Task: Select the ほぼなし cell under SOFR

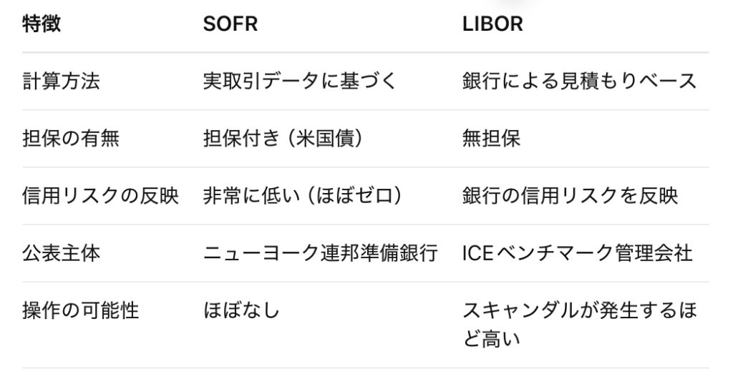Action: point(241,310)
